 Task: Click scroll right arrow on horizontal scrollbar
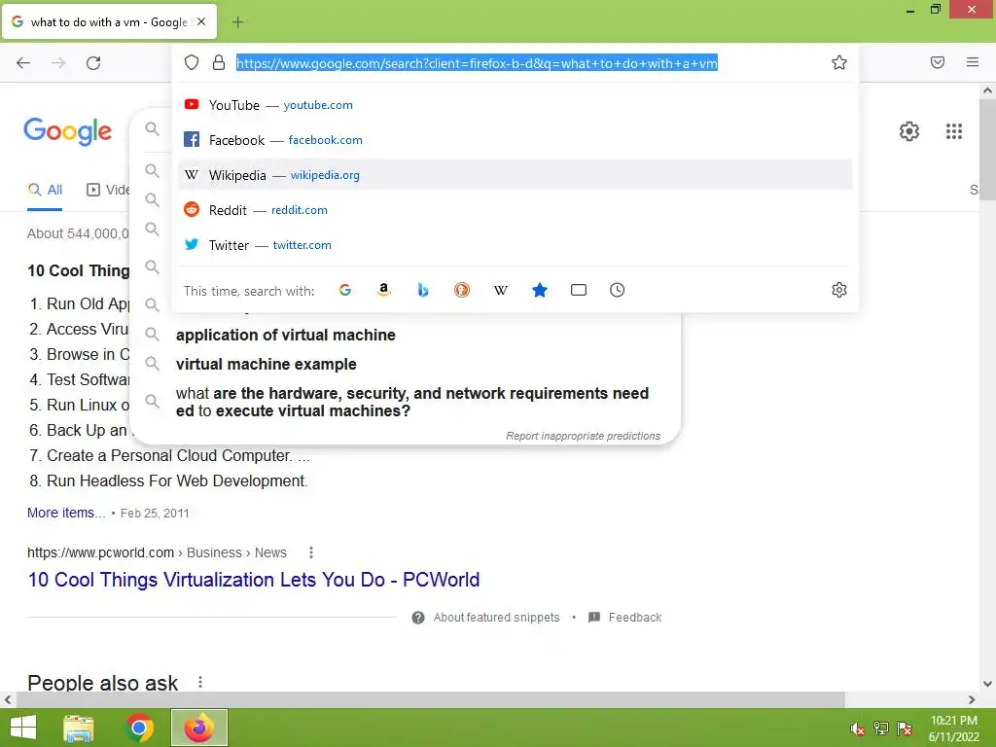coord(972,699)
